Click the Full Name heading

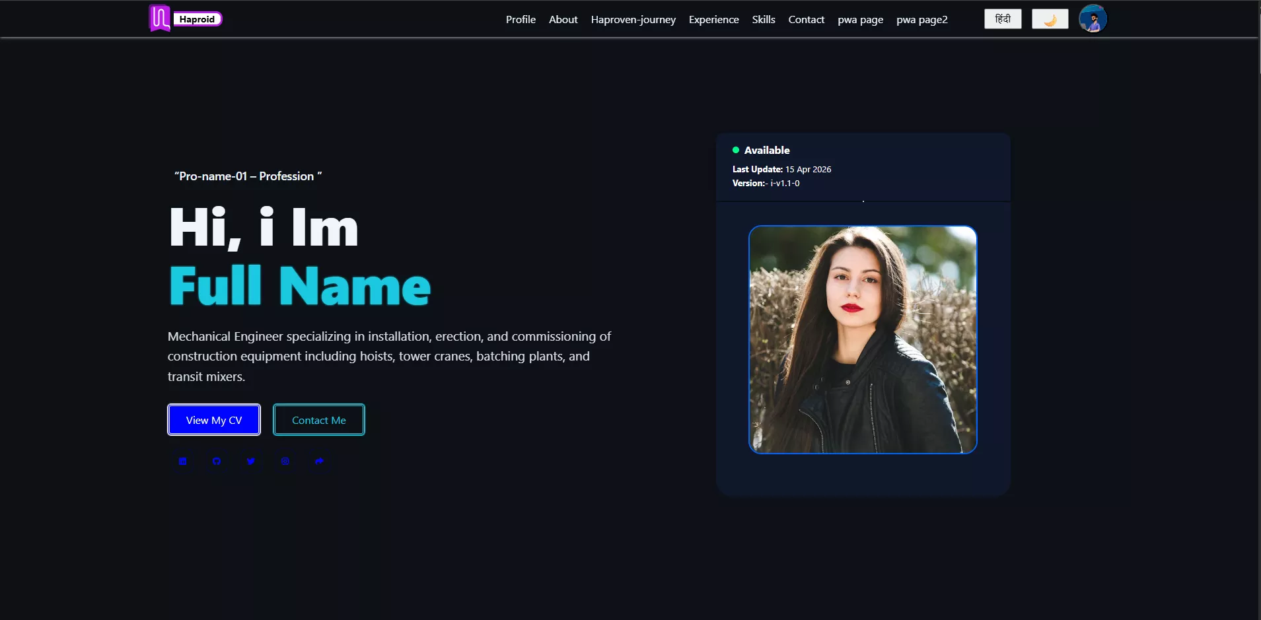coord(300,286)
